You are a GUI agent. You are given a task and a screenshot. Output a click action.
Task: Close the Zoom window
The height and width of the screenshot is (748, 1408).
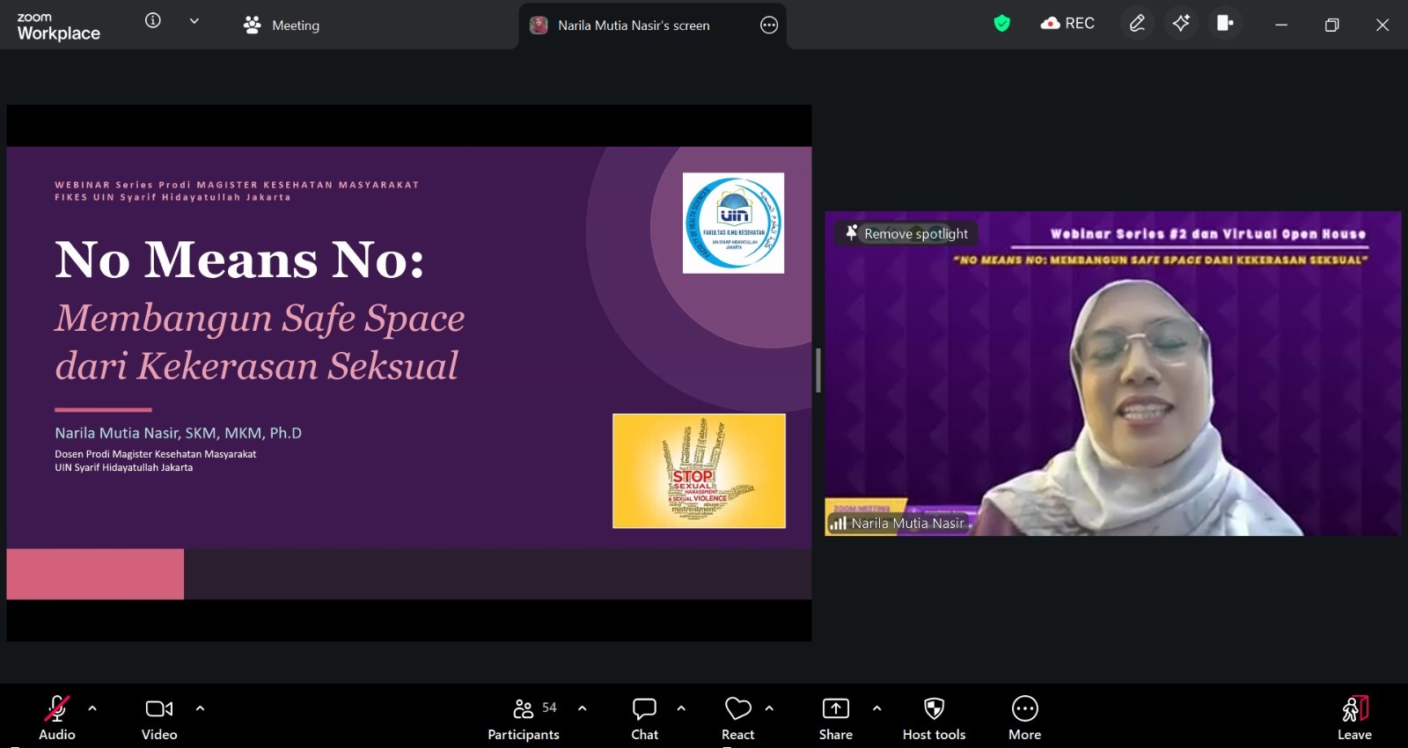click(x=1382, y=25)
